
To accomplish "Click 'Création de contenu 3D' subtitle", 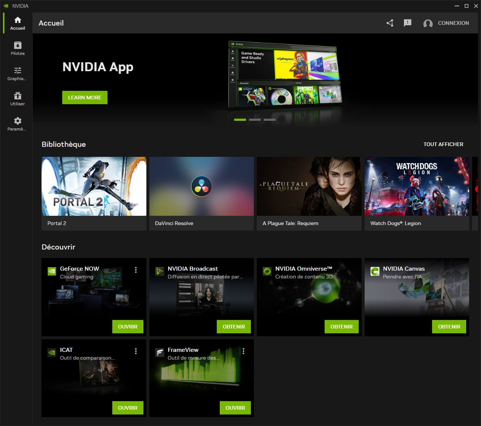I will [x=304, y=277].
